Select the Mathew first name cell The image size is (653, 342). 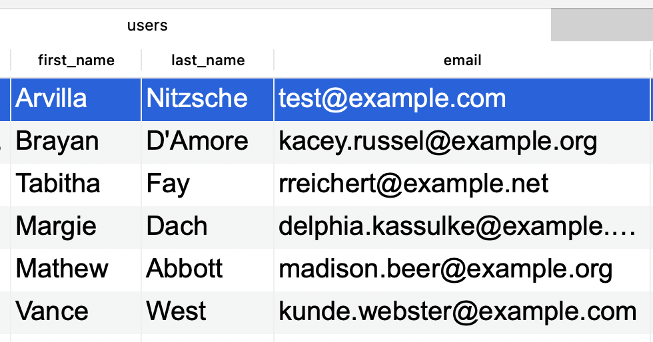coord(76,269)
